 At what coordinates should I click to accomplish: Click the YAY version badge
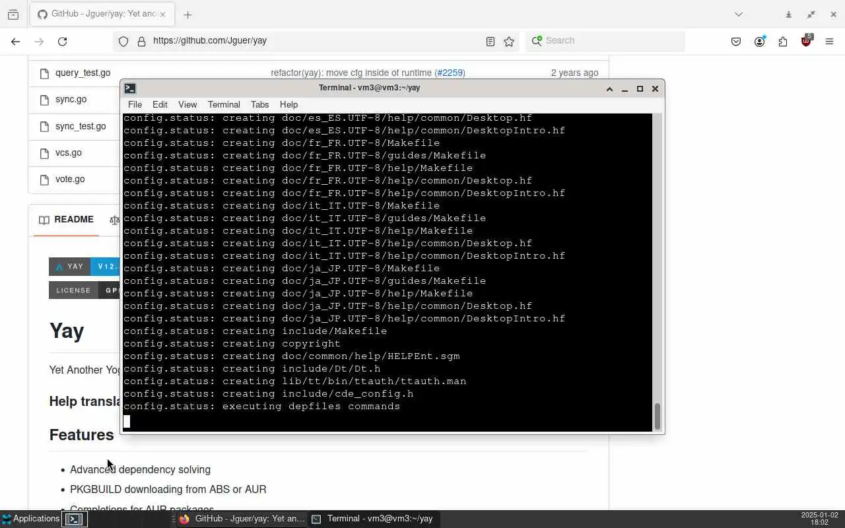(84, 267)
